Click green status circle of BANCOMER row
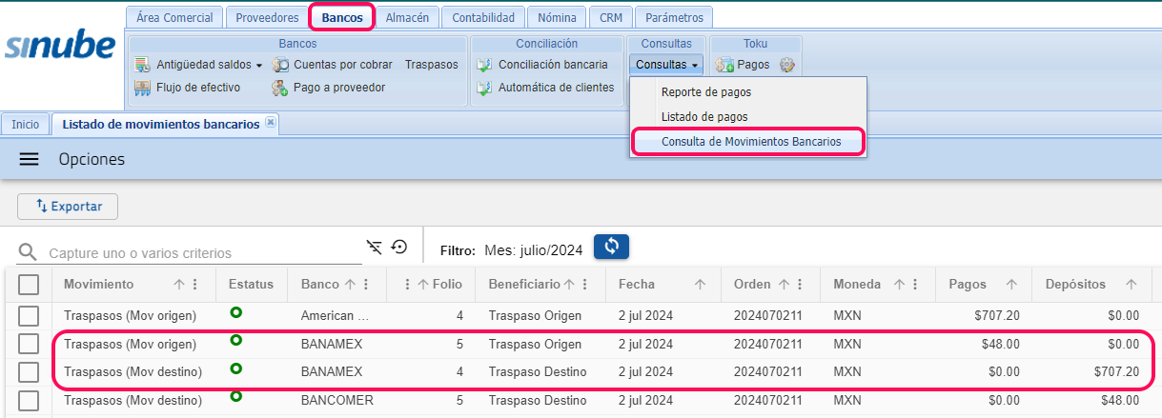Screen dimensions: 1162x418 [235, 395]
